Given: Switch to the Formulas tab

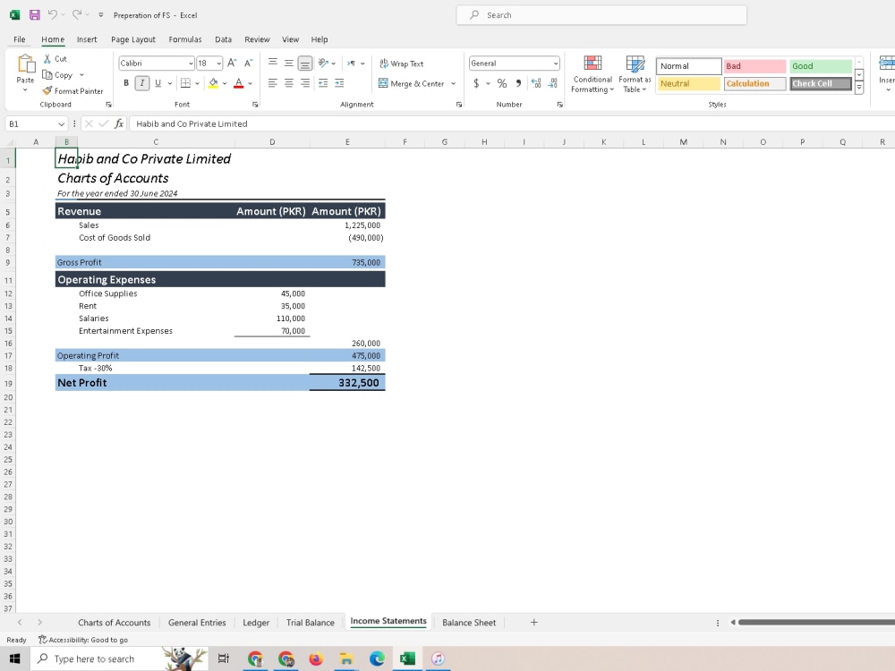Looking at the screenshot, I should 185,39.
